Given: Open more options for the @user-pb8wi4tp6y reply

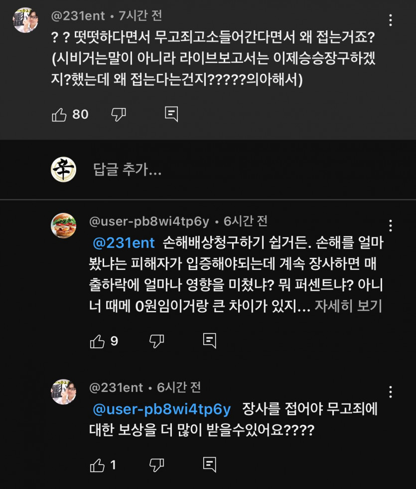Looking at the screenshot, I should coord(391,226).
